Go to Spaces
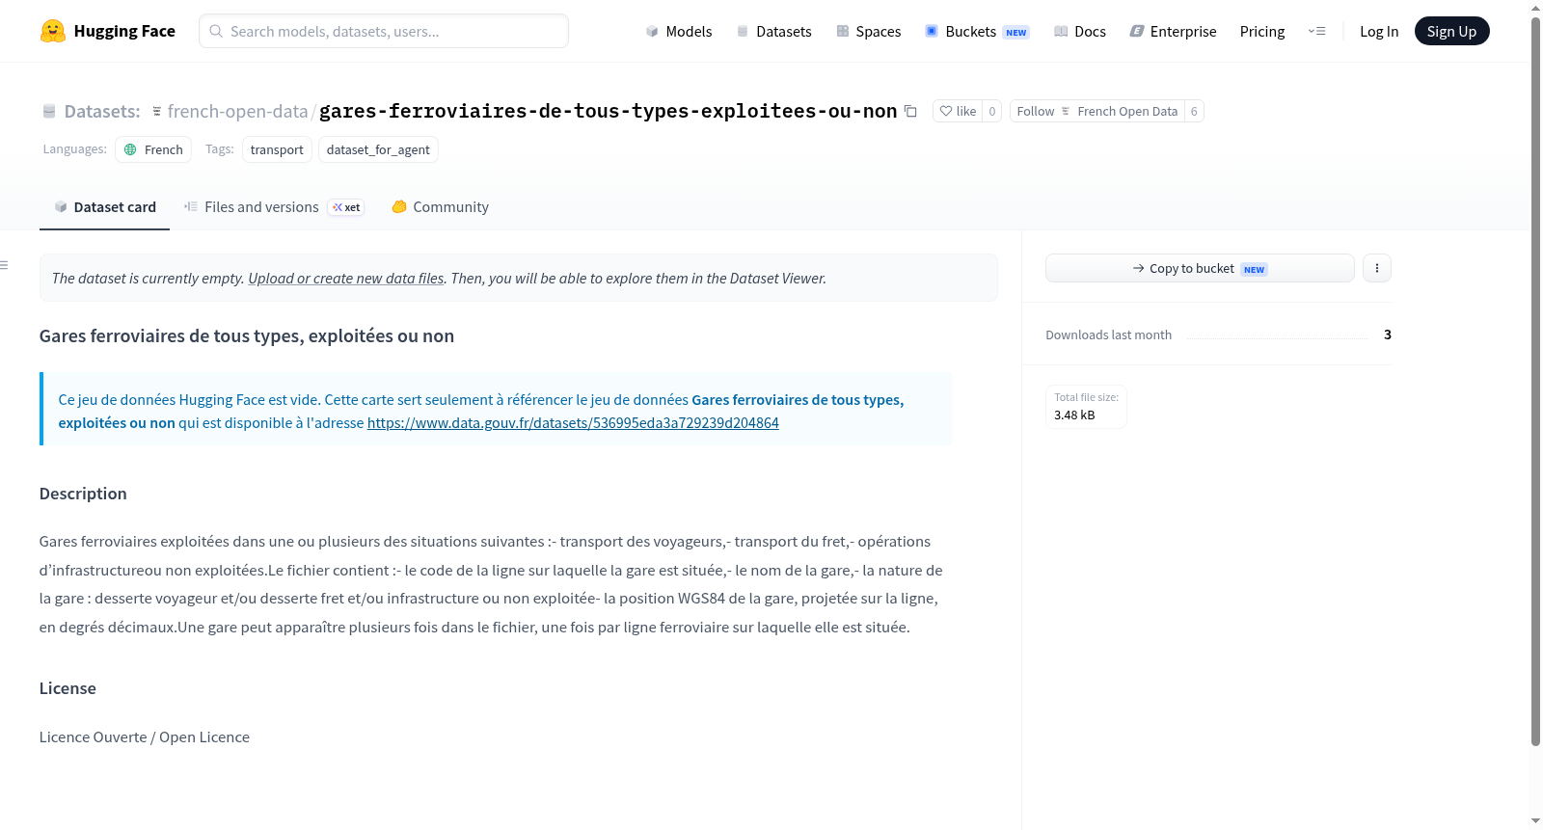The height and width of the screenshot is (830, 1543). (x=869, y=31)
